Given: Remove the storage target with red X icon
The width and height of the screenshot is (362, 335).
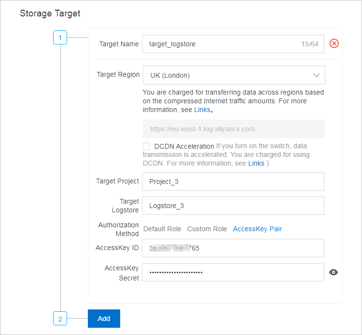Looking at the screenshot, I should 334,44.
